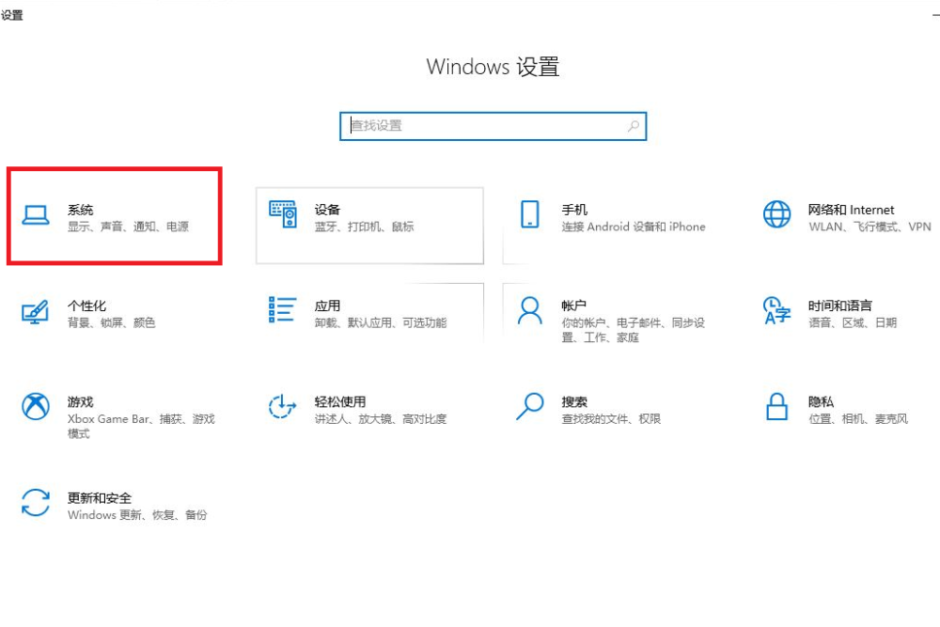Click the globe icon for 网络和 Internet

777,214
